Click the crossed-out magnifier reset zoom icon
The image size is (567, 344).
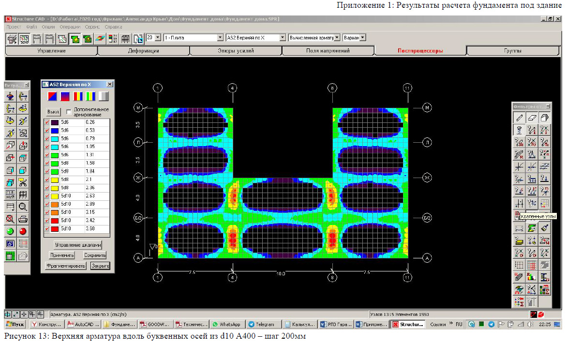pyautogui.click(x=10, y=219)
